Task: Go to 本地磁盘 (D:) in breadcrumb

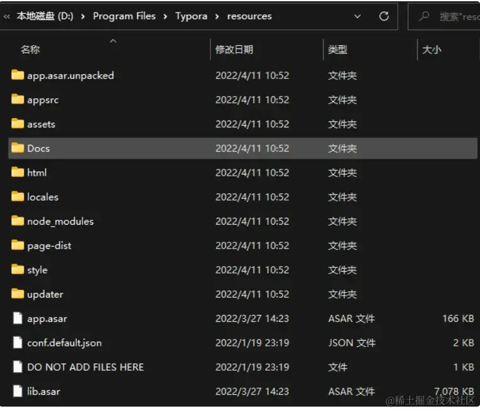Action: coord(45,16)
